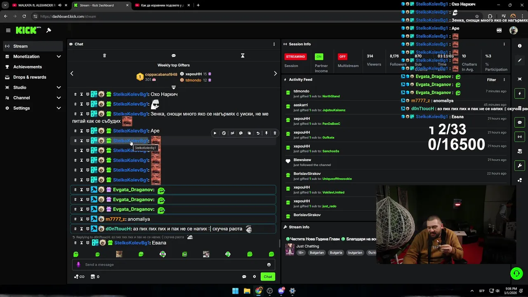Screen dimensions: 528x297
Task: Click the channel points infinity icon
Action: [79, 277]
